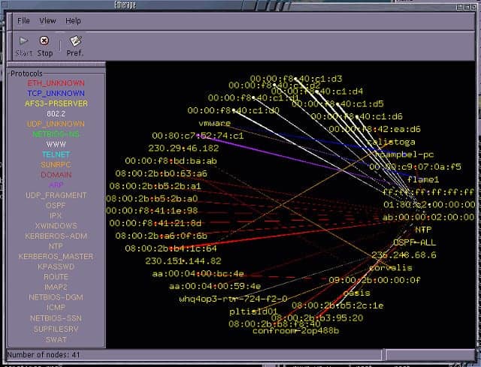The image size is (481, 367).
Task: Select the corvalis host node
Action: click(391, 268)
